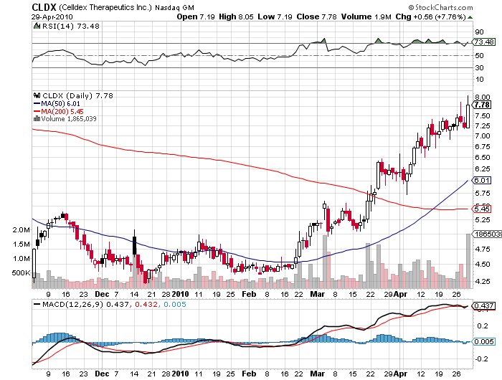Click the 29-Apr-2010 date label
This screenshot has height=380, width=502.
[52, 17]
